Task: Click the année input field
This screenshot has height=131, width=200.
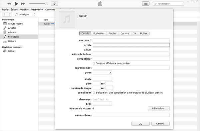Action: [x=102, y=79]
